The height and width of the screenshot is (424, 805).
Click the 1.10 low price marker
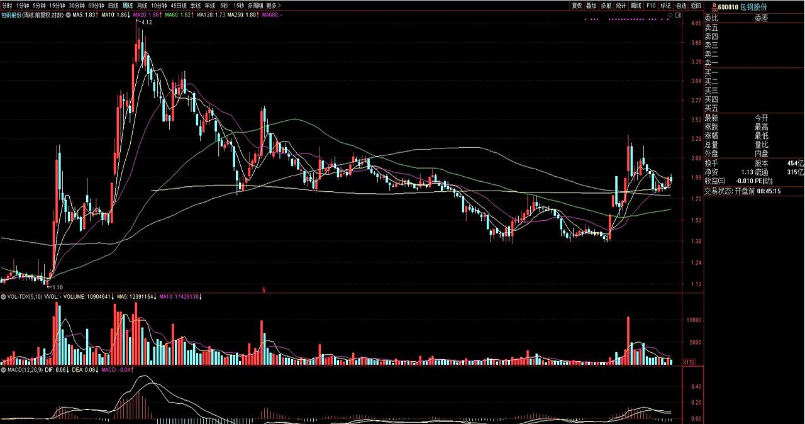tap(58, 287)
